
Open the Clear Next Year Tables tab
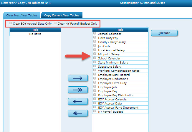[x=22, y=15]
